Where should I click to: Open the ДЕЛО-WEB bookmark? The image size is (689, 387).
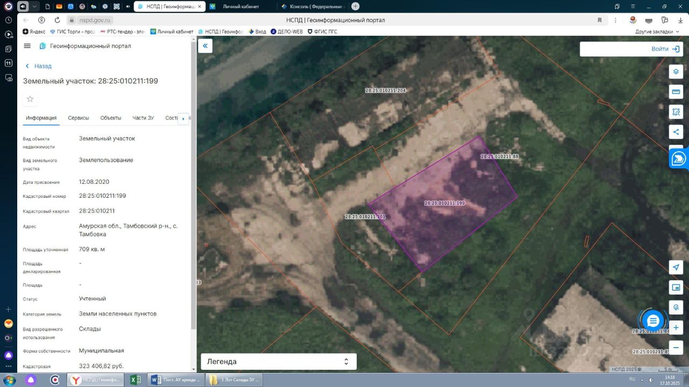[287, 32]
